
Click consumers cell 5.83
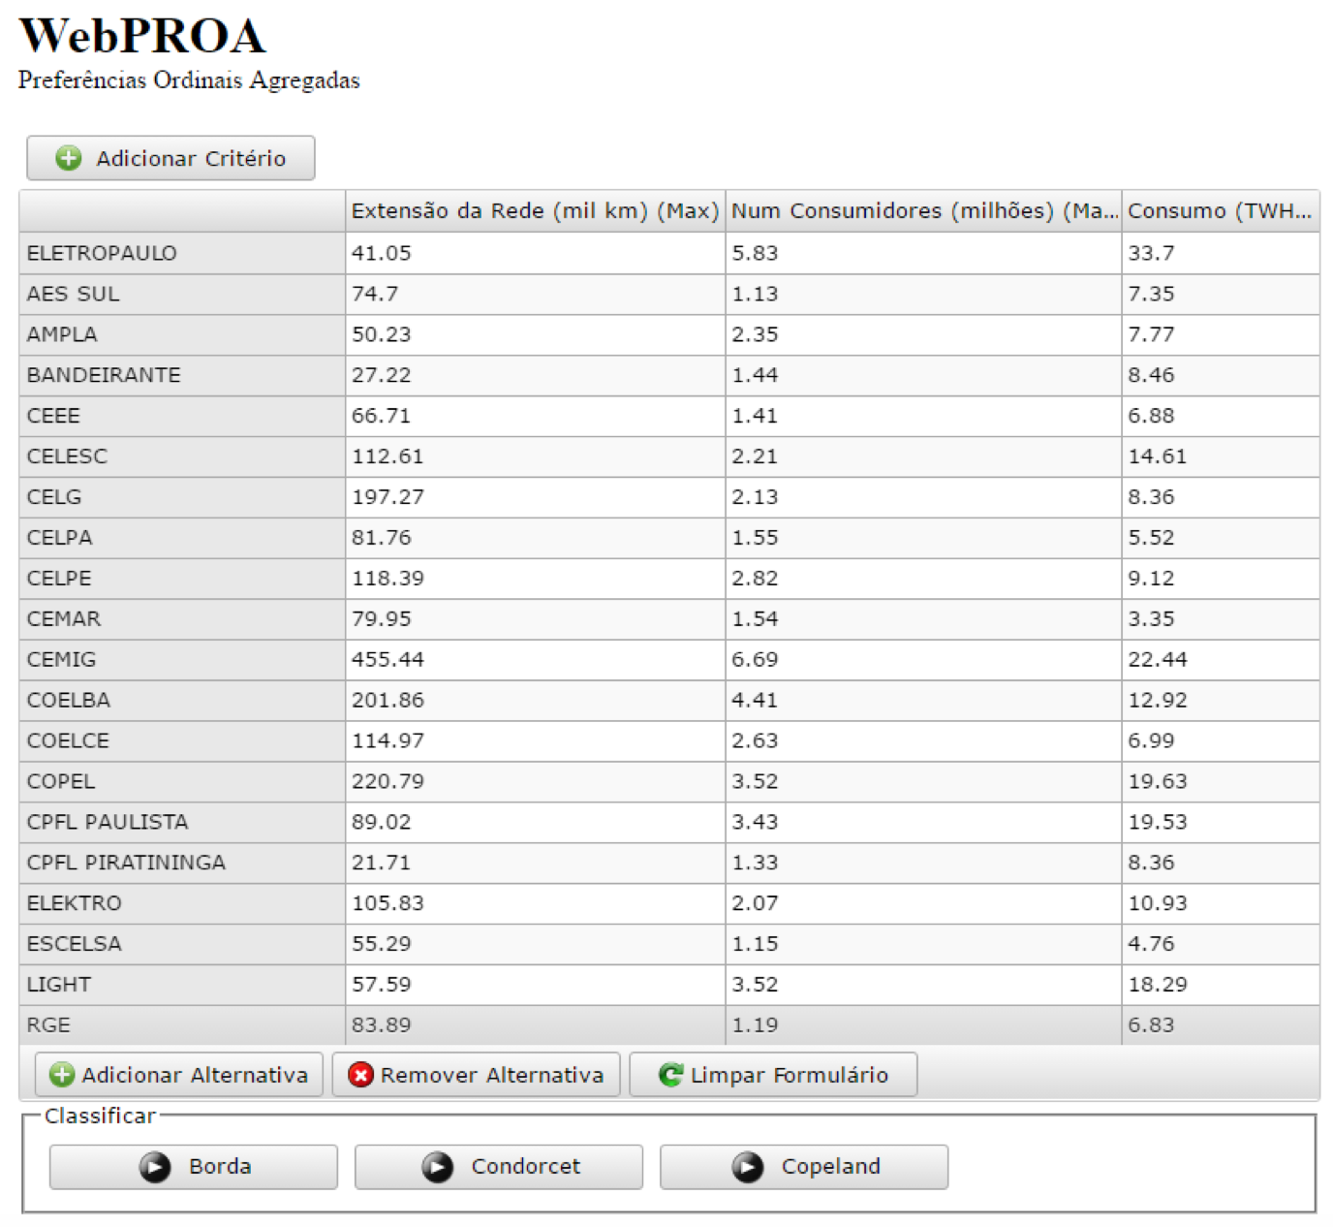[924, 253]
